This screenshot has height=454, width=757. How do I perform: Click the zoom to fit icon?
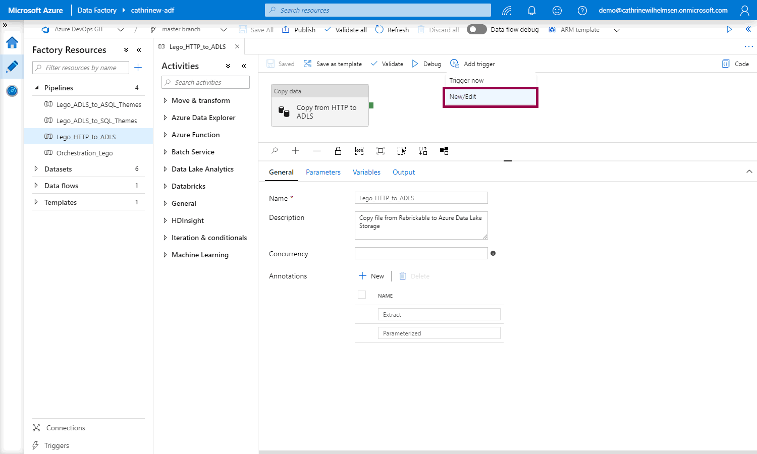coord(381,151)
